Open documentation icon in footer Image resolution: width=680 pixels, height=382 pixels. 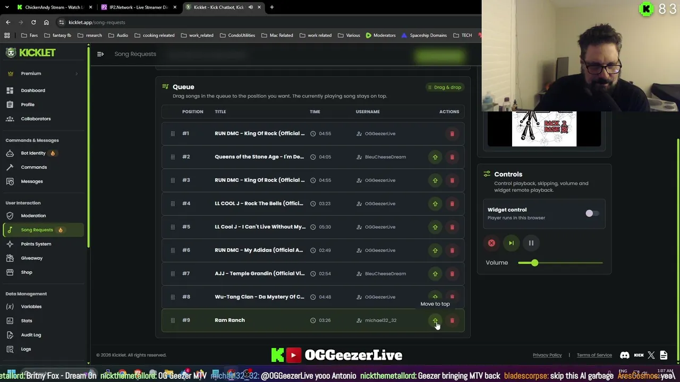pyautogui.click(x=664, y=355)
